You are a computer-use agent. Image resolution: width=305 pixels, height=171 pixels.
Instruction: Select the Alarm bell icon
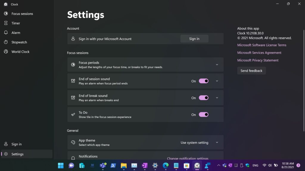coord(6,33)
